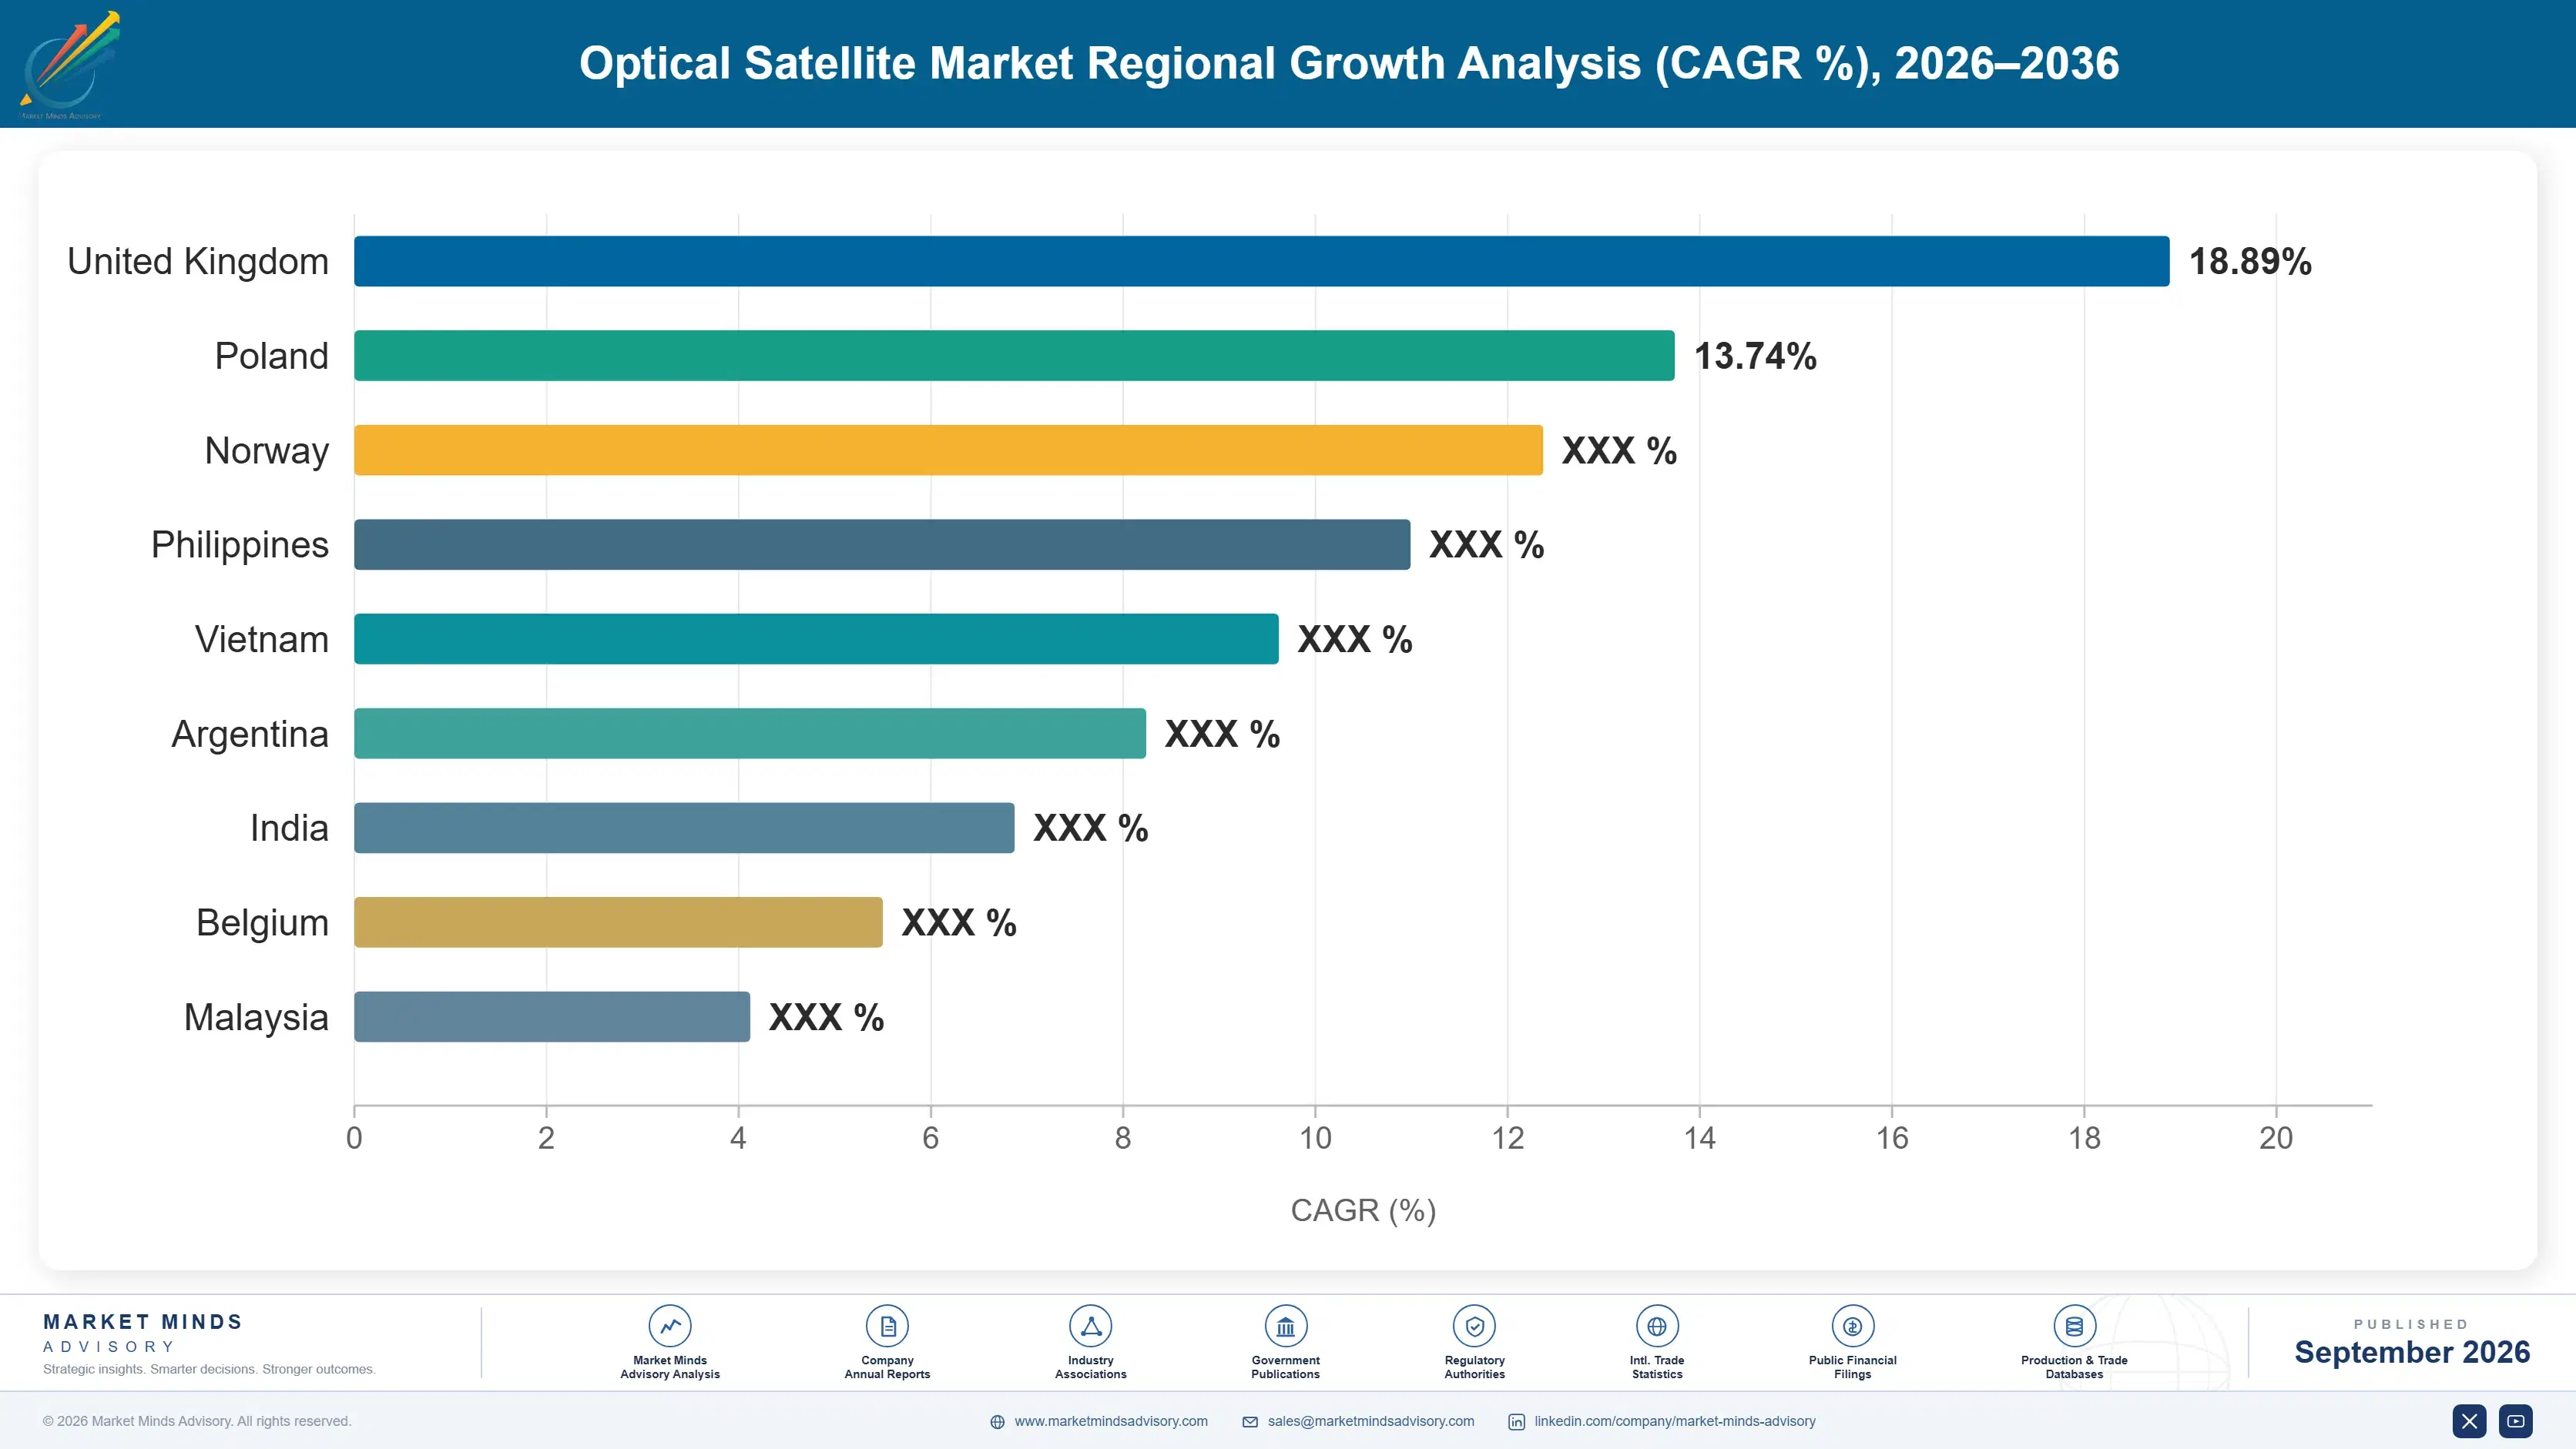
Task: Click the 18.89% value label
Action: [x=2250, y=262]
